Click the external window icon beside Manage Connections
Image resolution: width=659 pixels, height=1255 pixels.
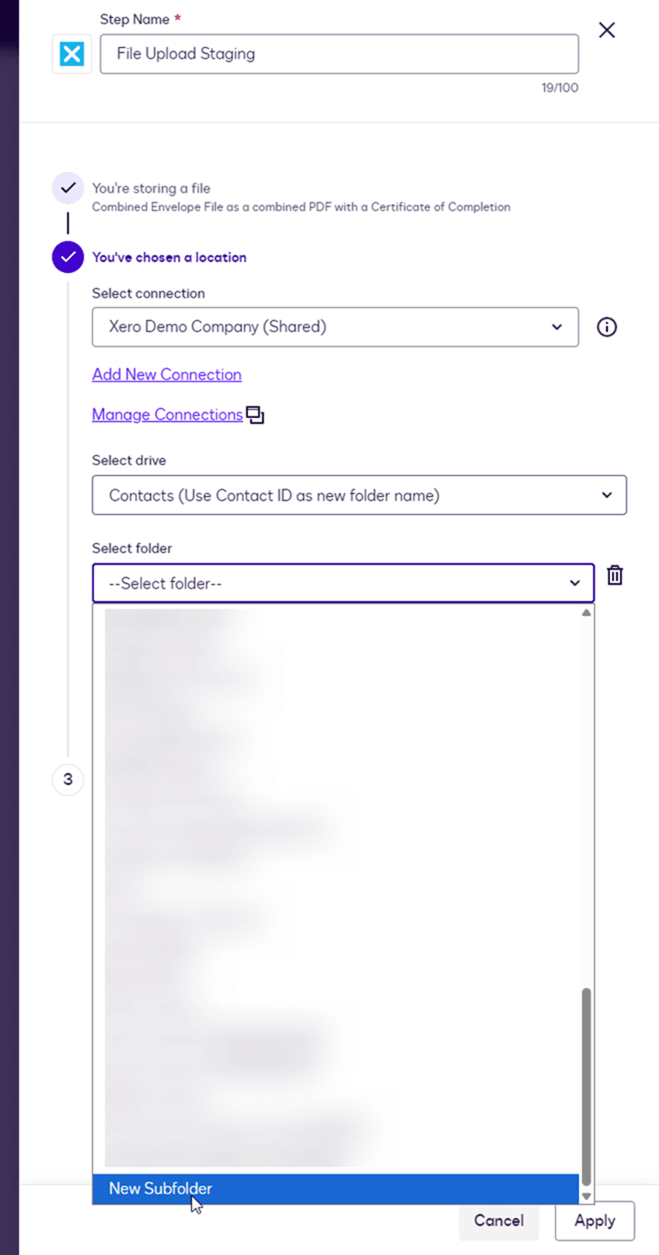255,415
